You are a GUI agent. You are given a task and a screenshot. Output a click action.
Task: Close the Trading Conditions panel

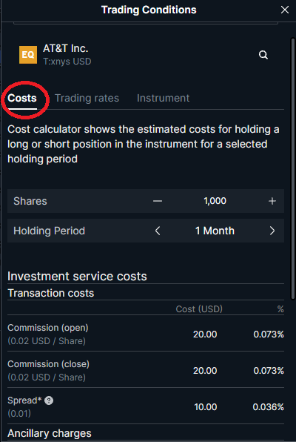[x=285, y=10]
